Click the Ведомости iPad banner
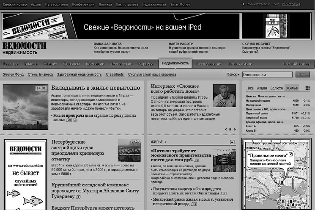 (x=121, y=26)
